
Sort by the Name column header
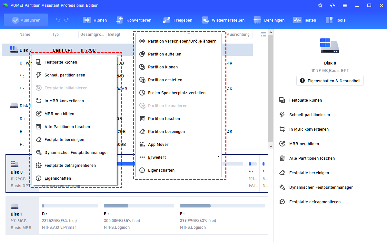(x=25, y=34)
